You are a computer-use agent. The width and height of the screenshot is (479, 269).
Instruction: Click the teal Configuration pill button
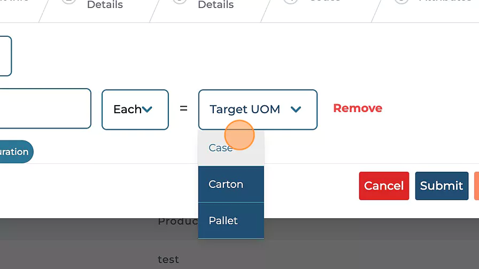(15, 152)
